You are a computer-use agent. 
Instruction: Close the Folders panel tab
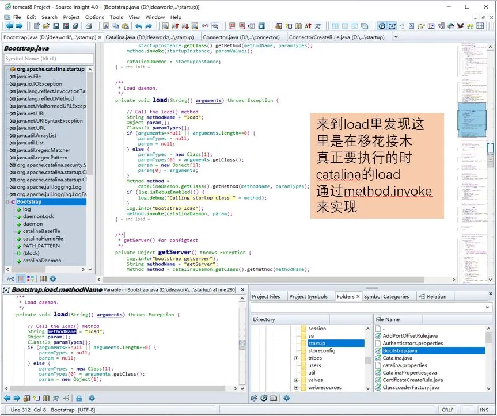358,297
